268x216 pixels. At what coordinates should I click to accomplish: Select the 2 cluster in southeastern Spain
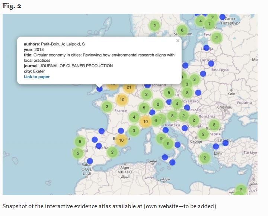(x=112, y=152)
